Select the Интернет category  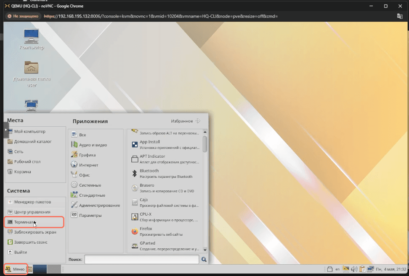click(96, 165)
